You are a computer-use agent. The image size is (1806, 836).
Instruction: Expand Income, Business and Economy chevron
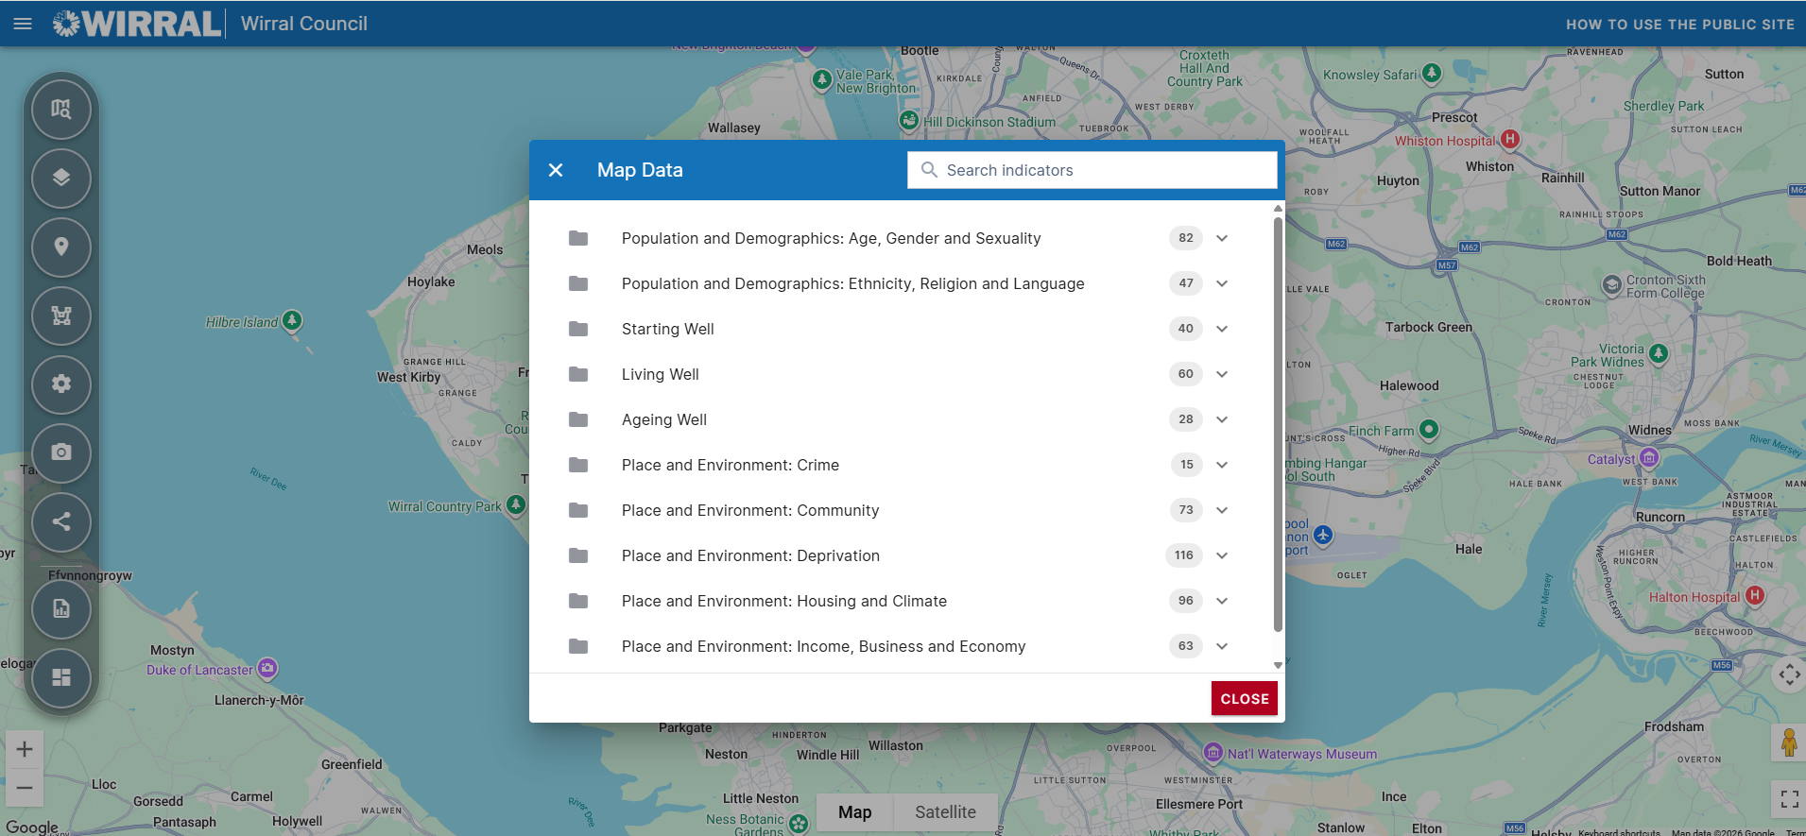1222,646
